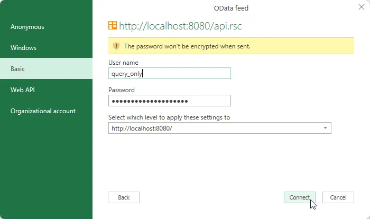The height and width of the screenshot is (219, 370).
Task: Click the 'User name' label
Action: [123, 63]
